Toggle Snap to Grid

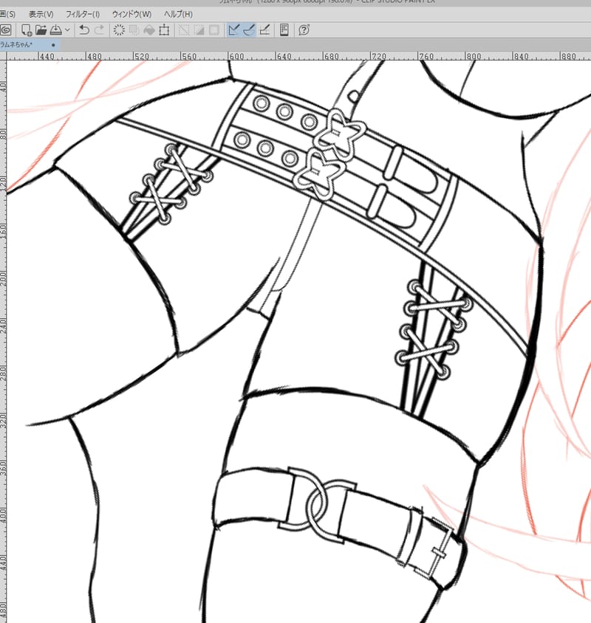[265, 30]
